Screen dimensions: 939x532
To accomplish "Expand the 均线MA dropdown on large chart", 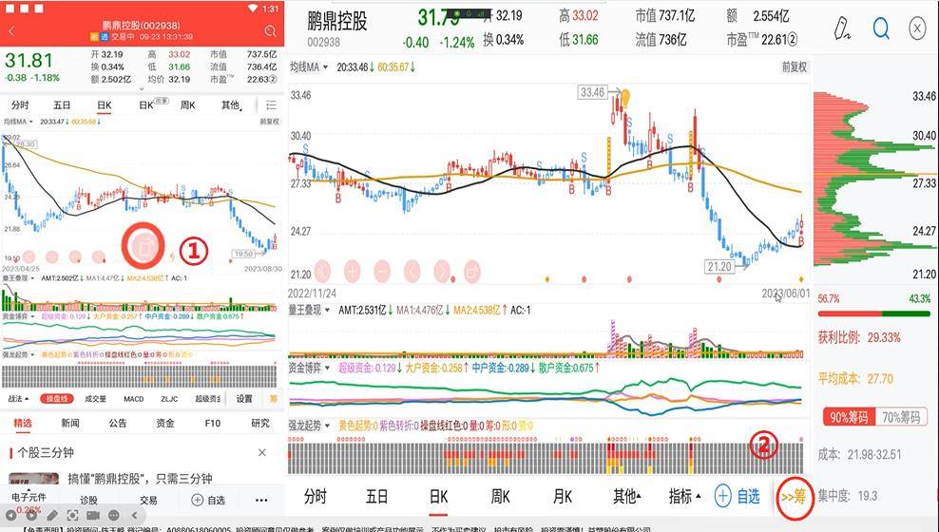I will [310, 67].
